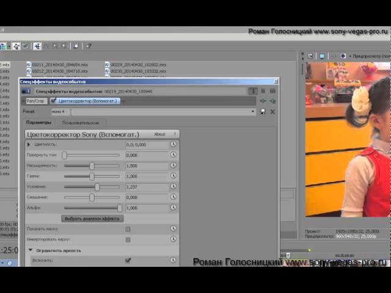391x293 pixels.
Task: Click the Насыщенность slider handle
Action: click(92, 165)
